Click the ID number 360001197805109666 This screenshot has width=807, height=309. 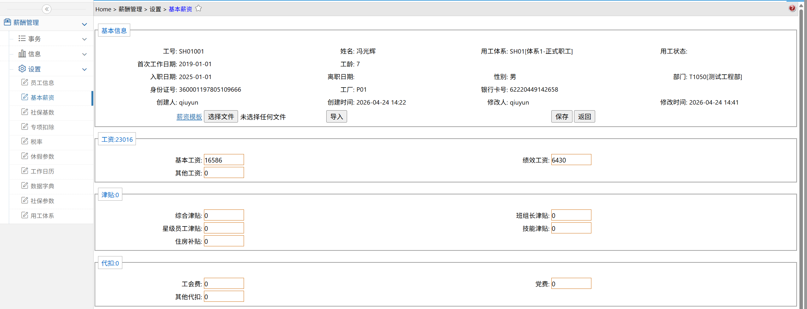tap(210, 89)
